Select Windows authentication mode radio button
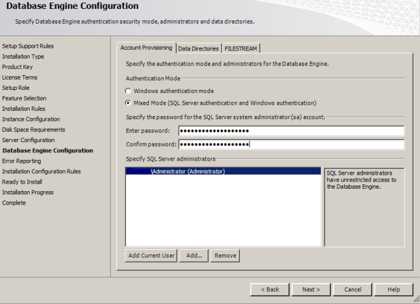Screen dimensions: 420x304 coord(129,91)
